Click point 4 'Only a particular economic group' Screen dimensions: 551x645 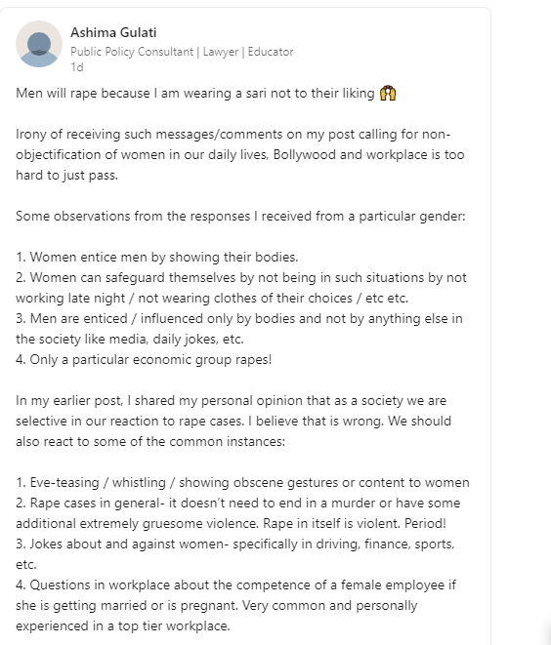pyautogui.click(x=144, y=360)
